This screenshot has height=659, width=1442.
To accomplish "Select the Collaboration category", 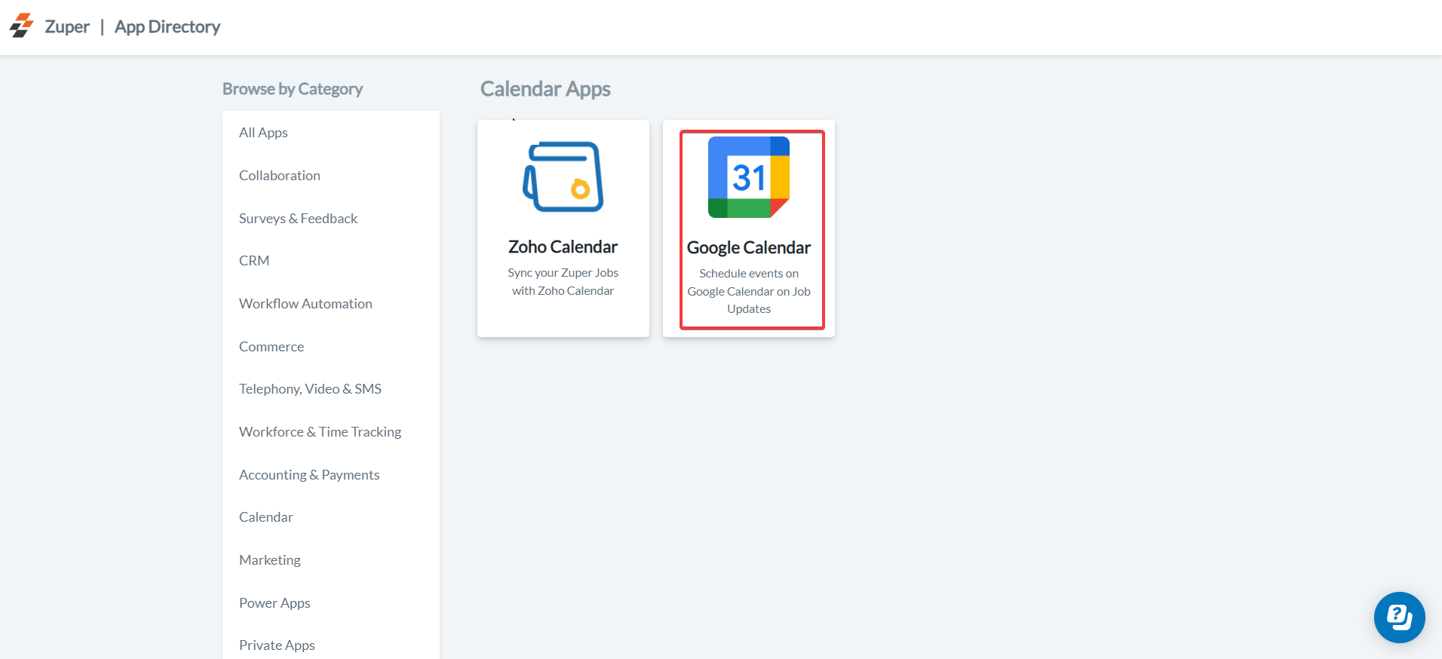I will pyautogui.click(x=280, y=176).
